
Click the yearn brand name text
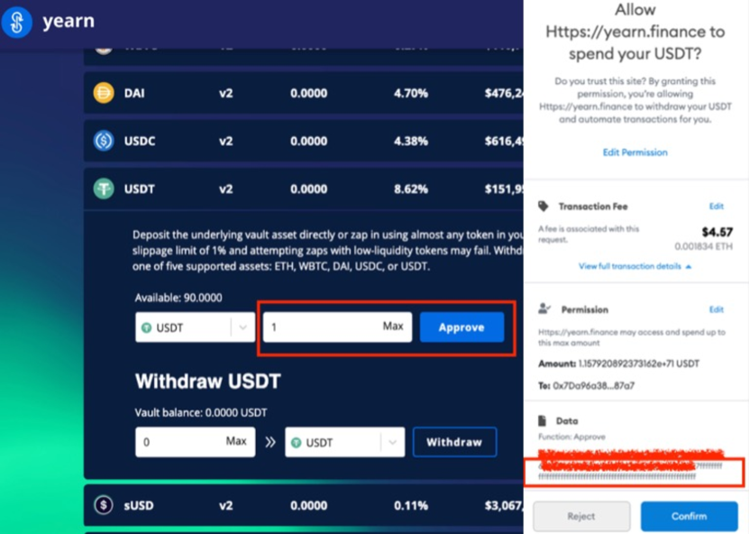(69, 22)
